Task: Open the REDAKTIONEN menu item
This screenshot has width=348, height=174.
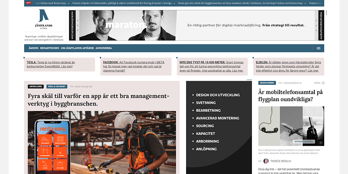Action: click(50, 48)
